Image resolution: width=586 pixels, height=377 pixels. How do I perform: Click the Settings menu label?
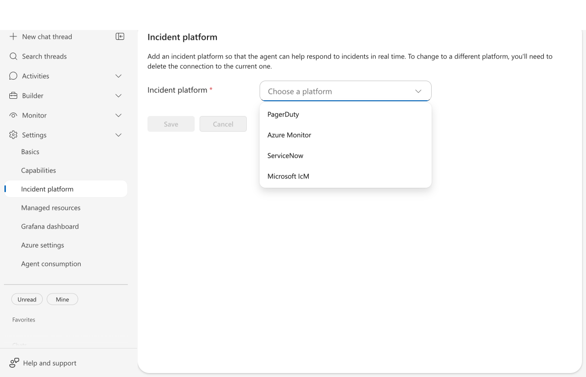click(34, 135)
